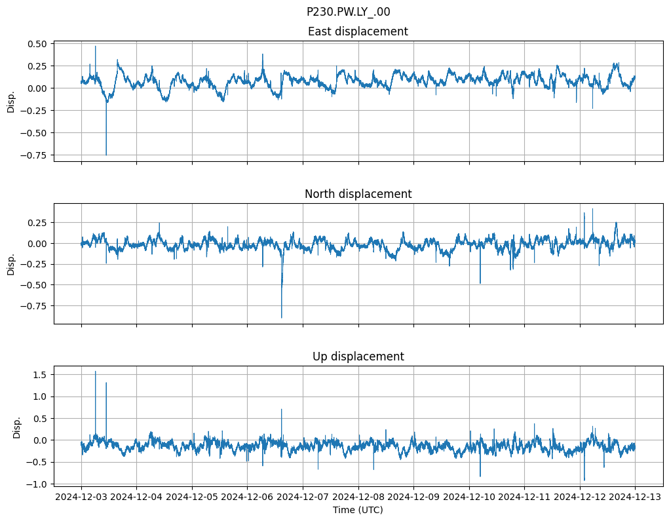This screenshot has width=669, height=521.
Task: Click the North plot's Disp. y-axis label
Action: pyautogui.click(x=11, y=263)
